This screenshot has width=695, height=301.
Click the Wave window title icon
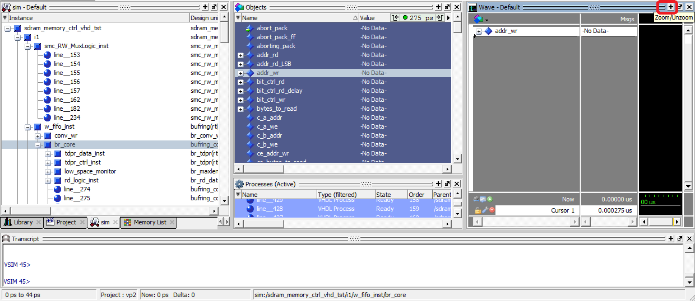(473, 7)
